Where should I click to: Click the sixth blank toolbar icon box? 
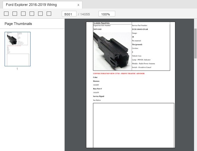49,14
